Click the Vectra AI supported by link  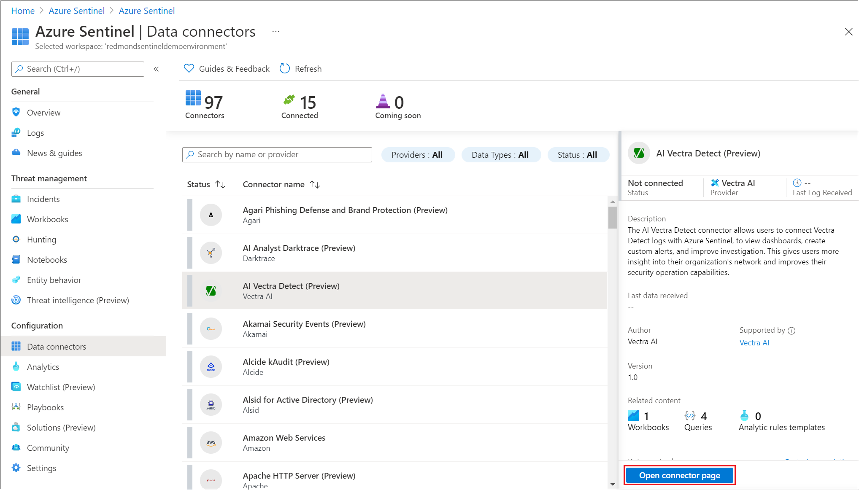point(754,342)
